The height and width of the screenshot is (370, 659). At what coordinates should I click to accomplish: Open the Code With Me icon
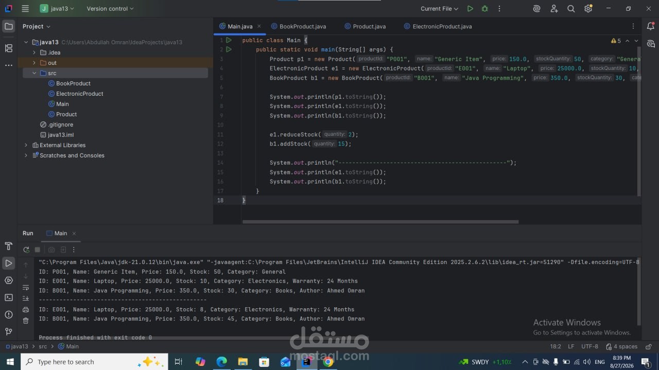[x=554, y=9]
